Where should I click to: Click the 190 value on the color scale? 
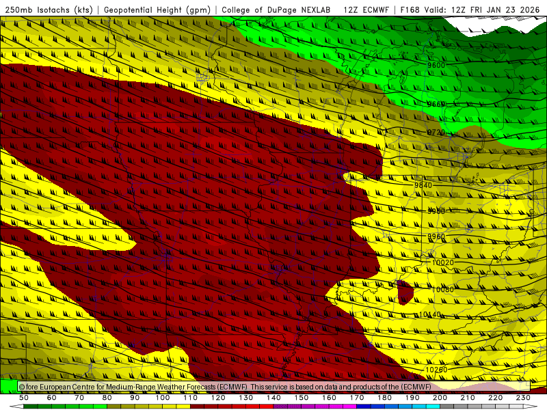tap(412, 398)
